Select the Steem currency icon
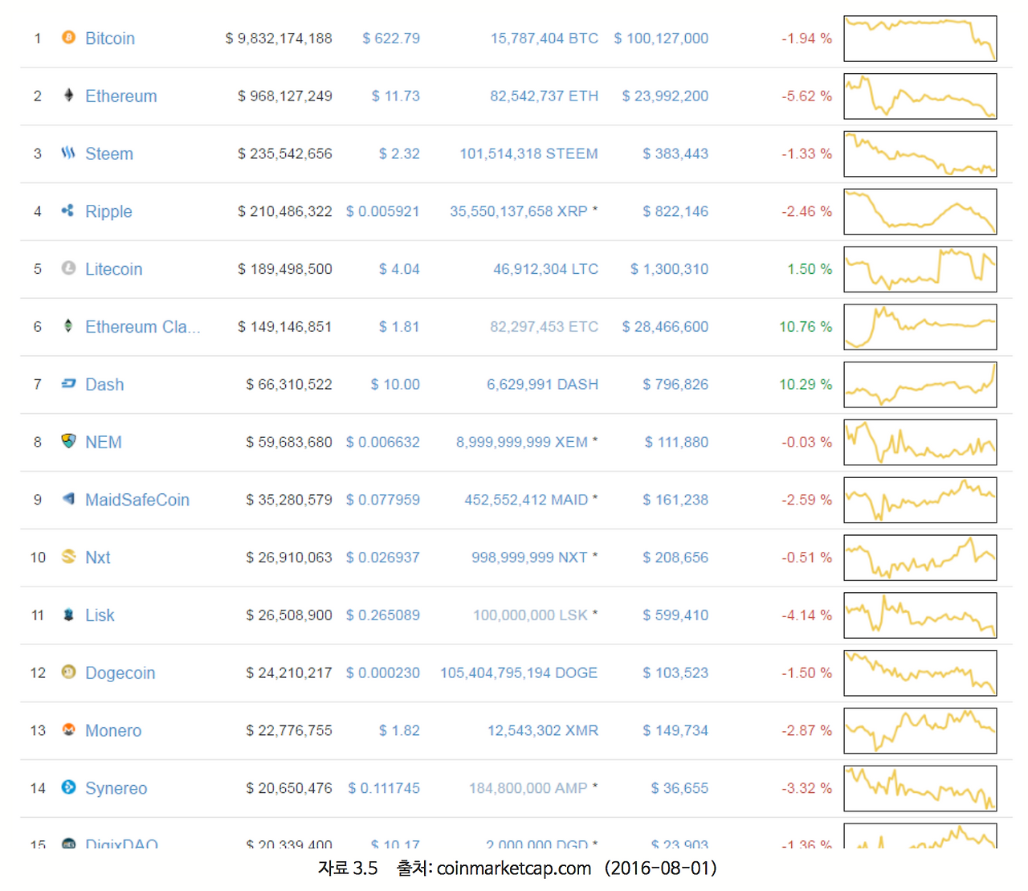 [68, 153]
